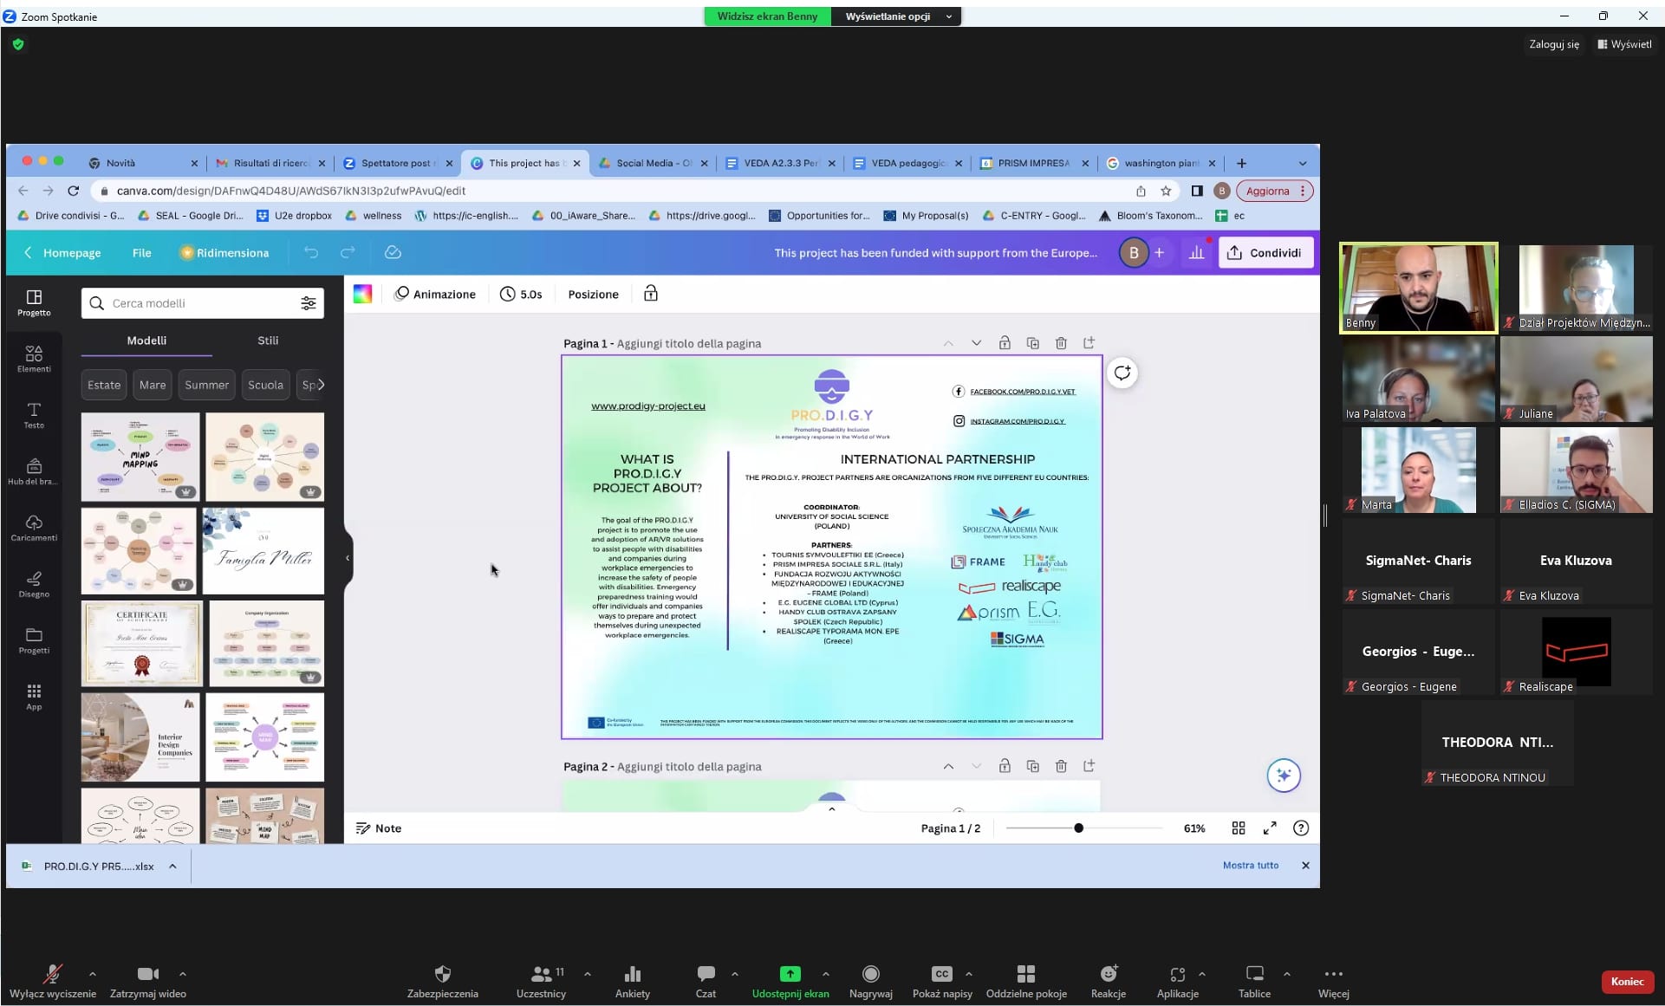Open Hub del brand in Canva sidebar

click(34, 471)
